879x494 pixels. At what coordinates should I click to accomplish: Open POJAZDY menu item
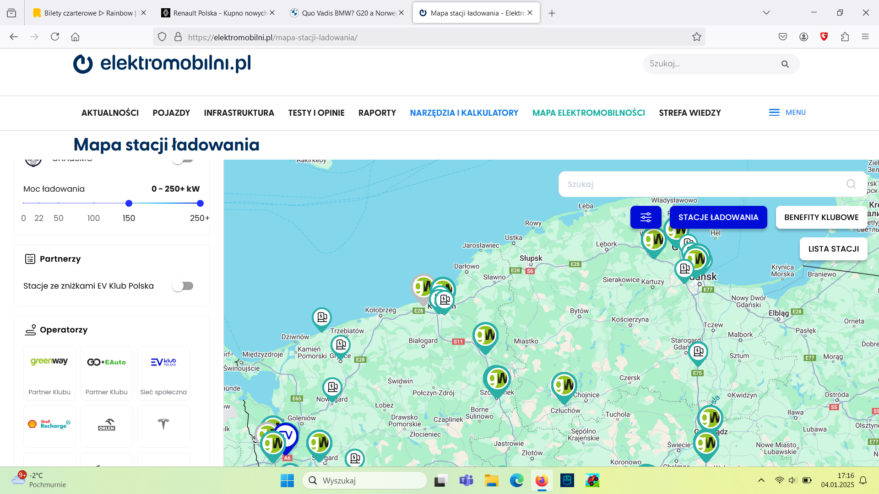point(171,113)
